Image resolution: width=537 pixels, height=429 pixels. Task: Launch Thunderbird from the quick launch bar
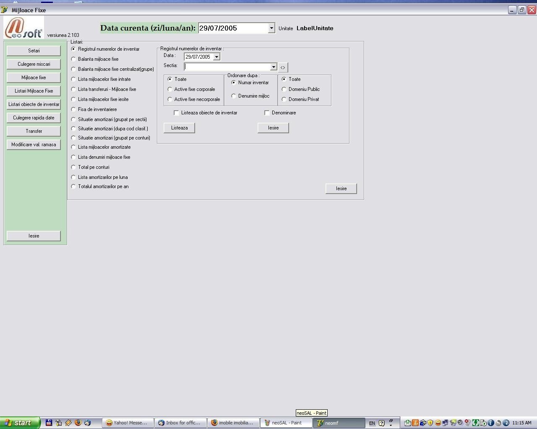pos(87,423)
